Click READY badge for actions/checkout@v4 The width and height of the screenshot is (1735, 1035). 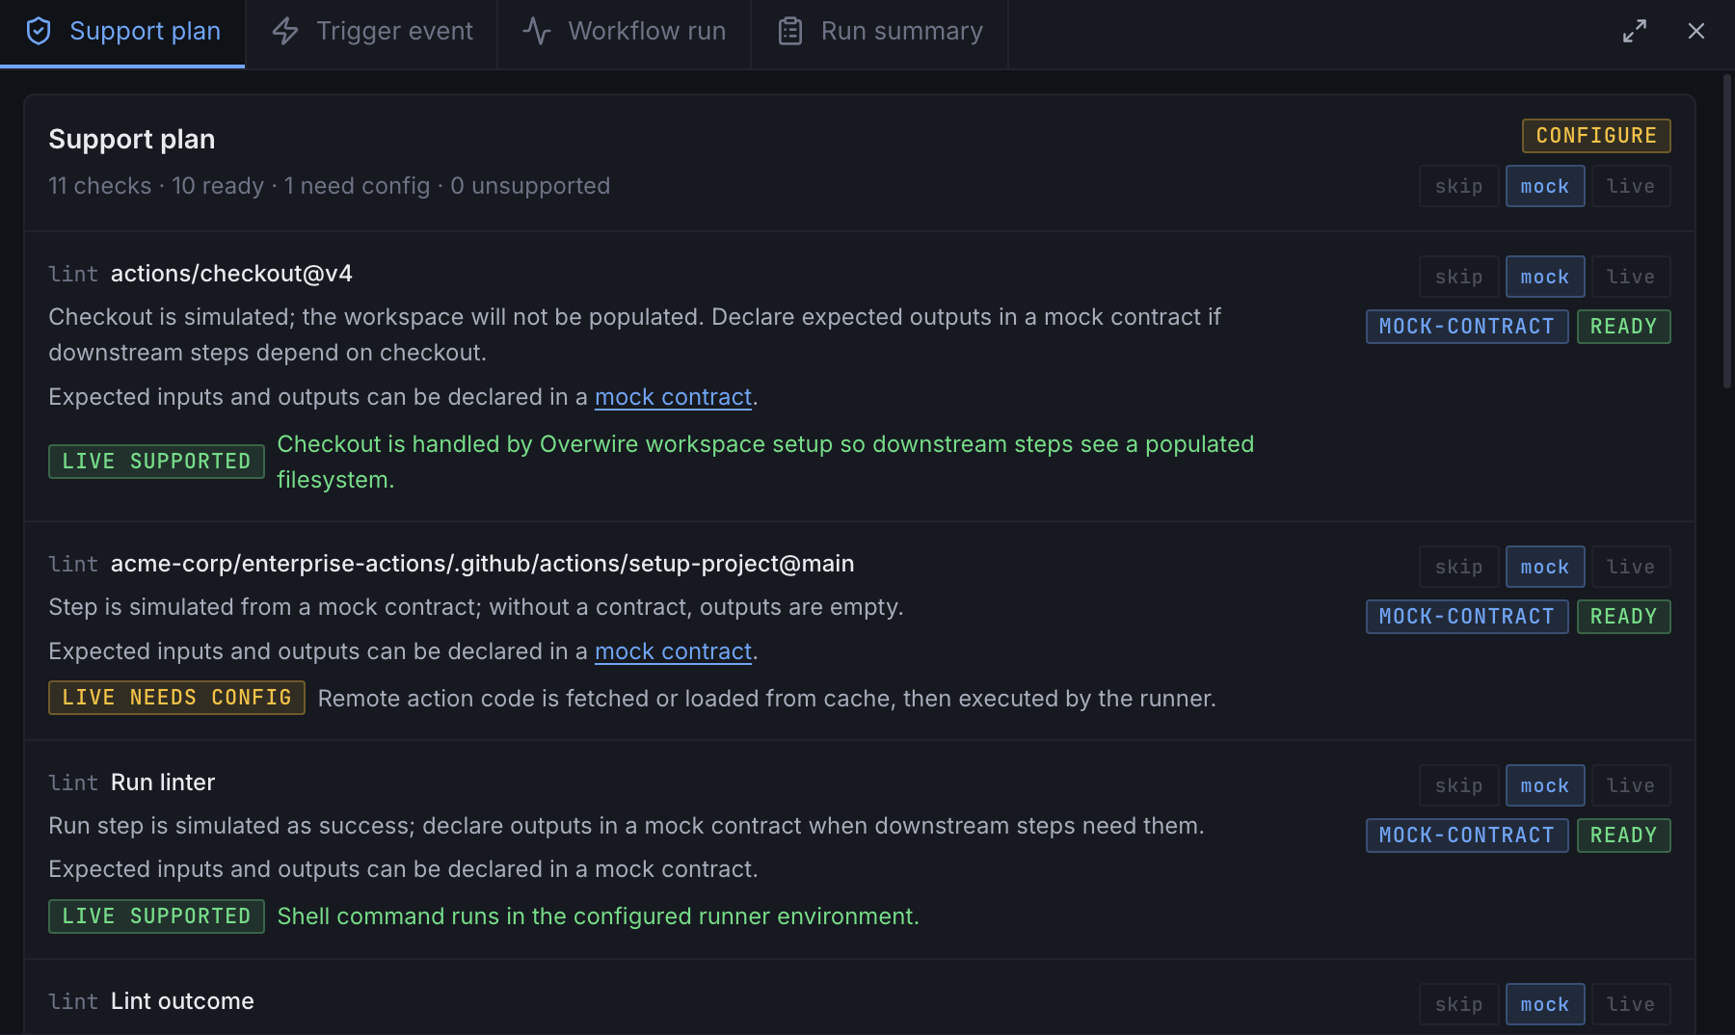pyautogui.click(x=1623, y=327)
